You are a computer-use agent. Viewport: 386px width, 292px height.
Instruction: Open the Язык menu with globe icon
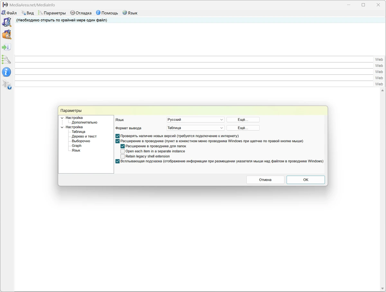click(130, 13)
